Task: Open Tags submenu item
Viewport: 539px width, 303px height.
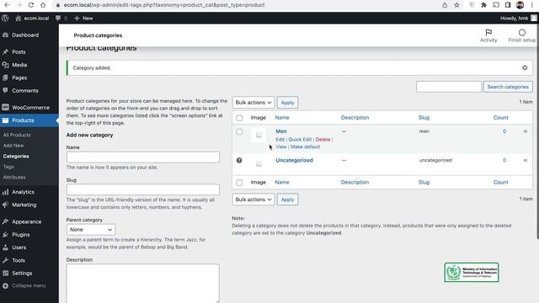Action: pyautogui.click(x=8, y=167)
